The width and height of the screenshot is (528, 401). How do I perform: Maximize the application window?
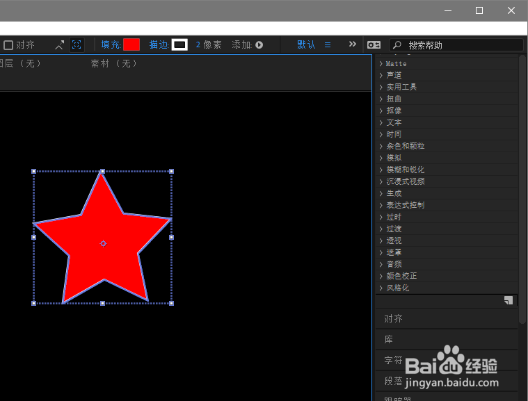pyautogui.click(x=479, y=10)
